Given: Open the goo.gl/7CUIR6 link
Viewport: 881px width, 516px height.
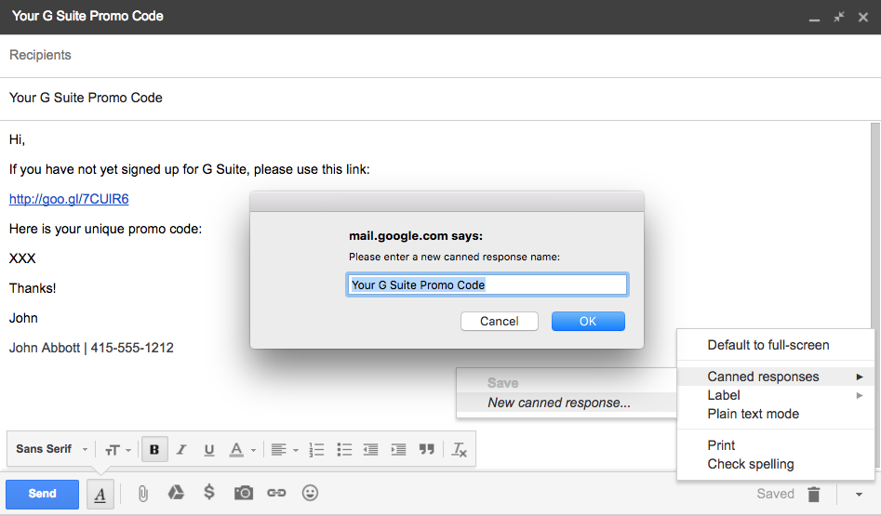Looking at the screenshot, I should 69,199.
